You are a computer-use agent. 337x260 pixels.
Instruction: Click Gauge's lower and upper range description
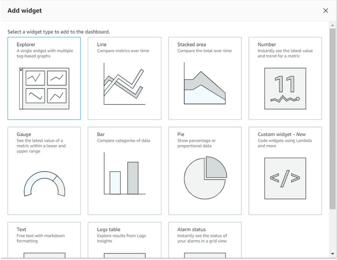(x=41, y=146)
